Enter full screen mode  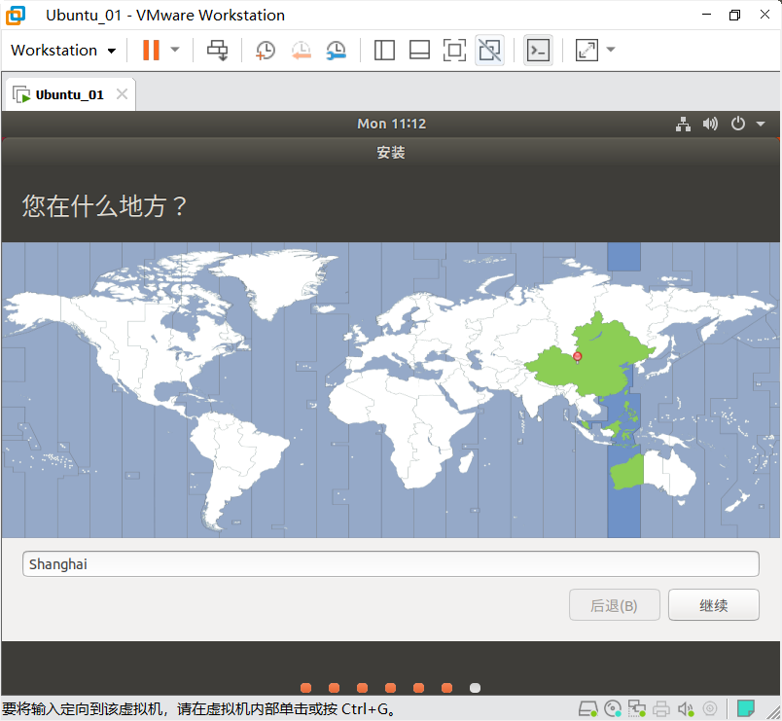click(454, 50)
